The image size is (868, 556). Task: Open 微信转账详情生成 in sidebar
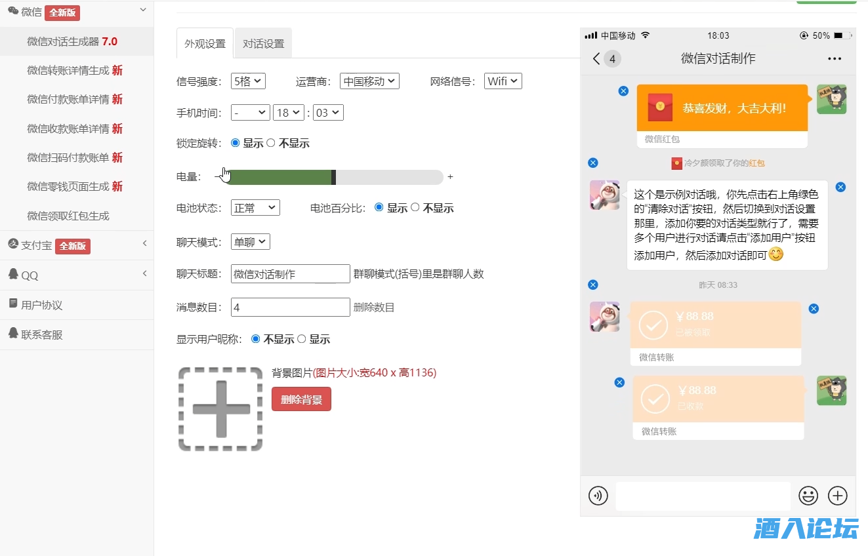tap(74, 71)
